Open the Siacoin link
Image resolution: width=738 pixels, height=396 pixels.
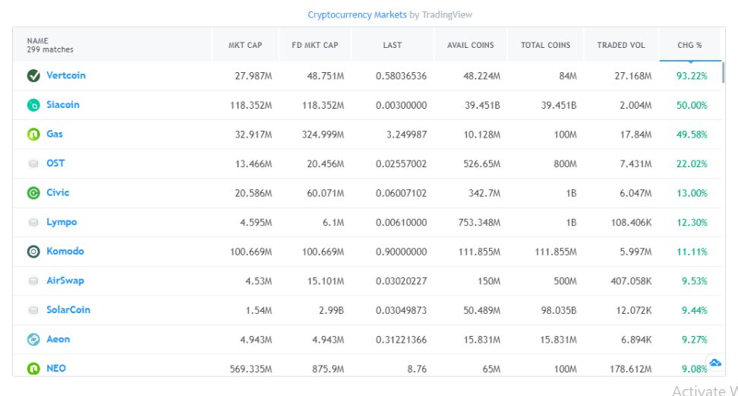point(62,105)
